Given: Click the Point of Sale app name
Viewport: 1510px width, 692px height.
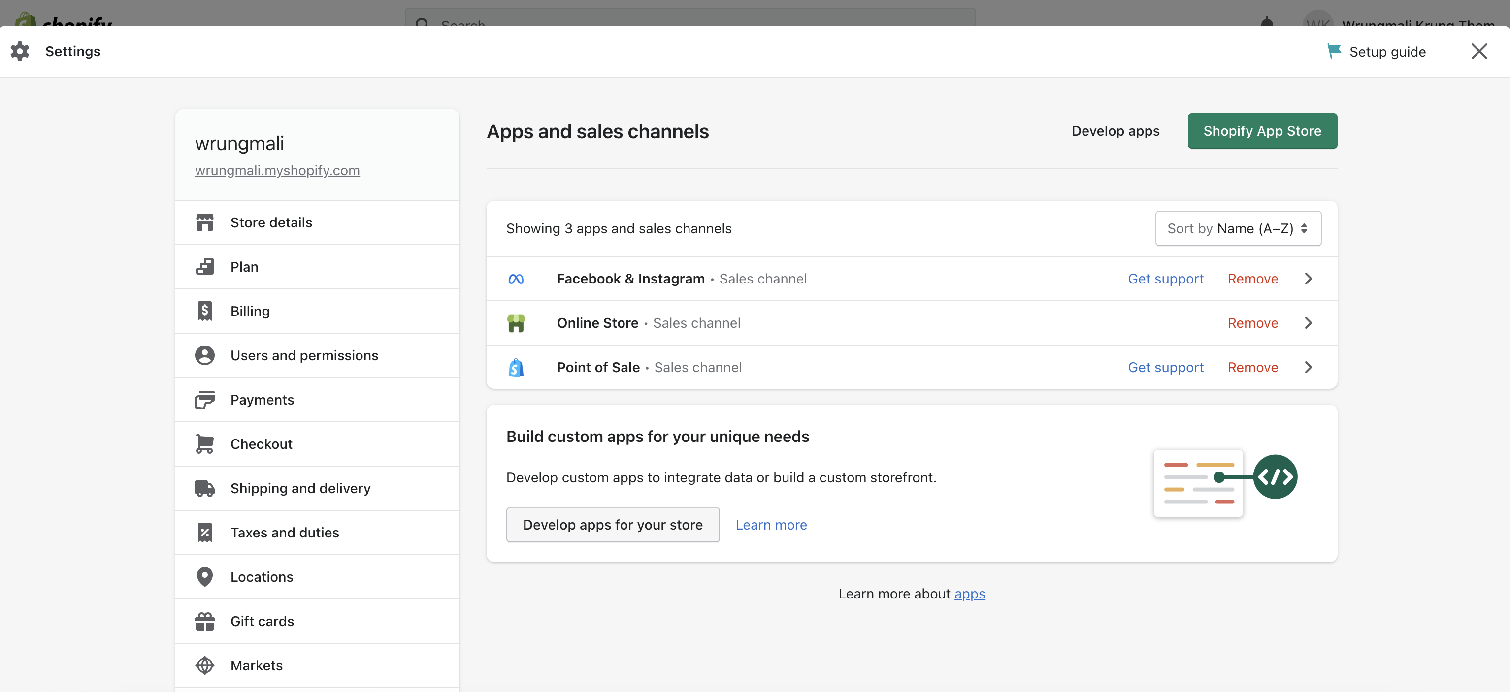Looking at the screenshot, I should (x=598, y=367).
